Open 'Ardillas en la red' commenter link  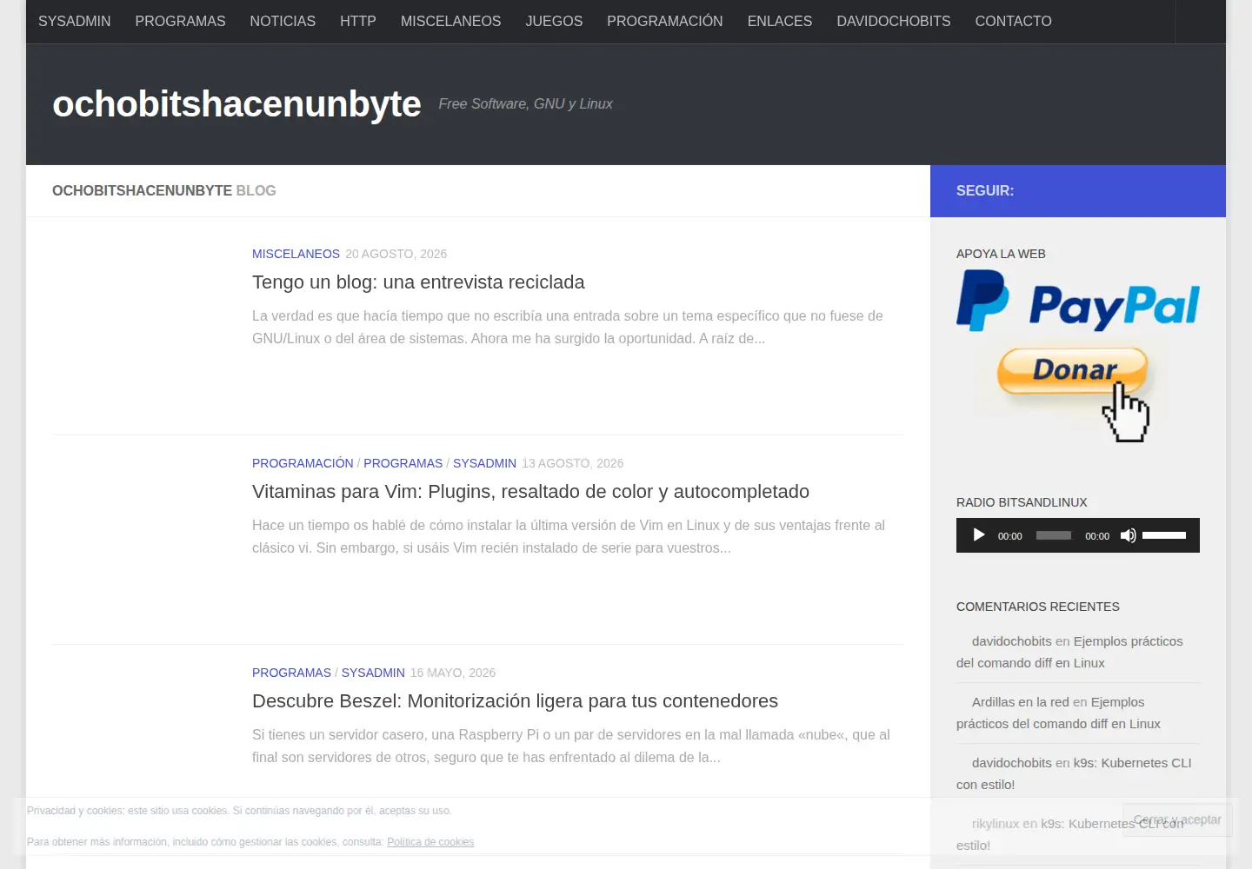click(x=1020, y=702)
